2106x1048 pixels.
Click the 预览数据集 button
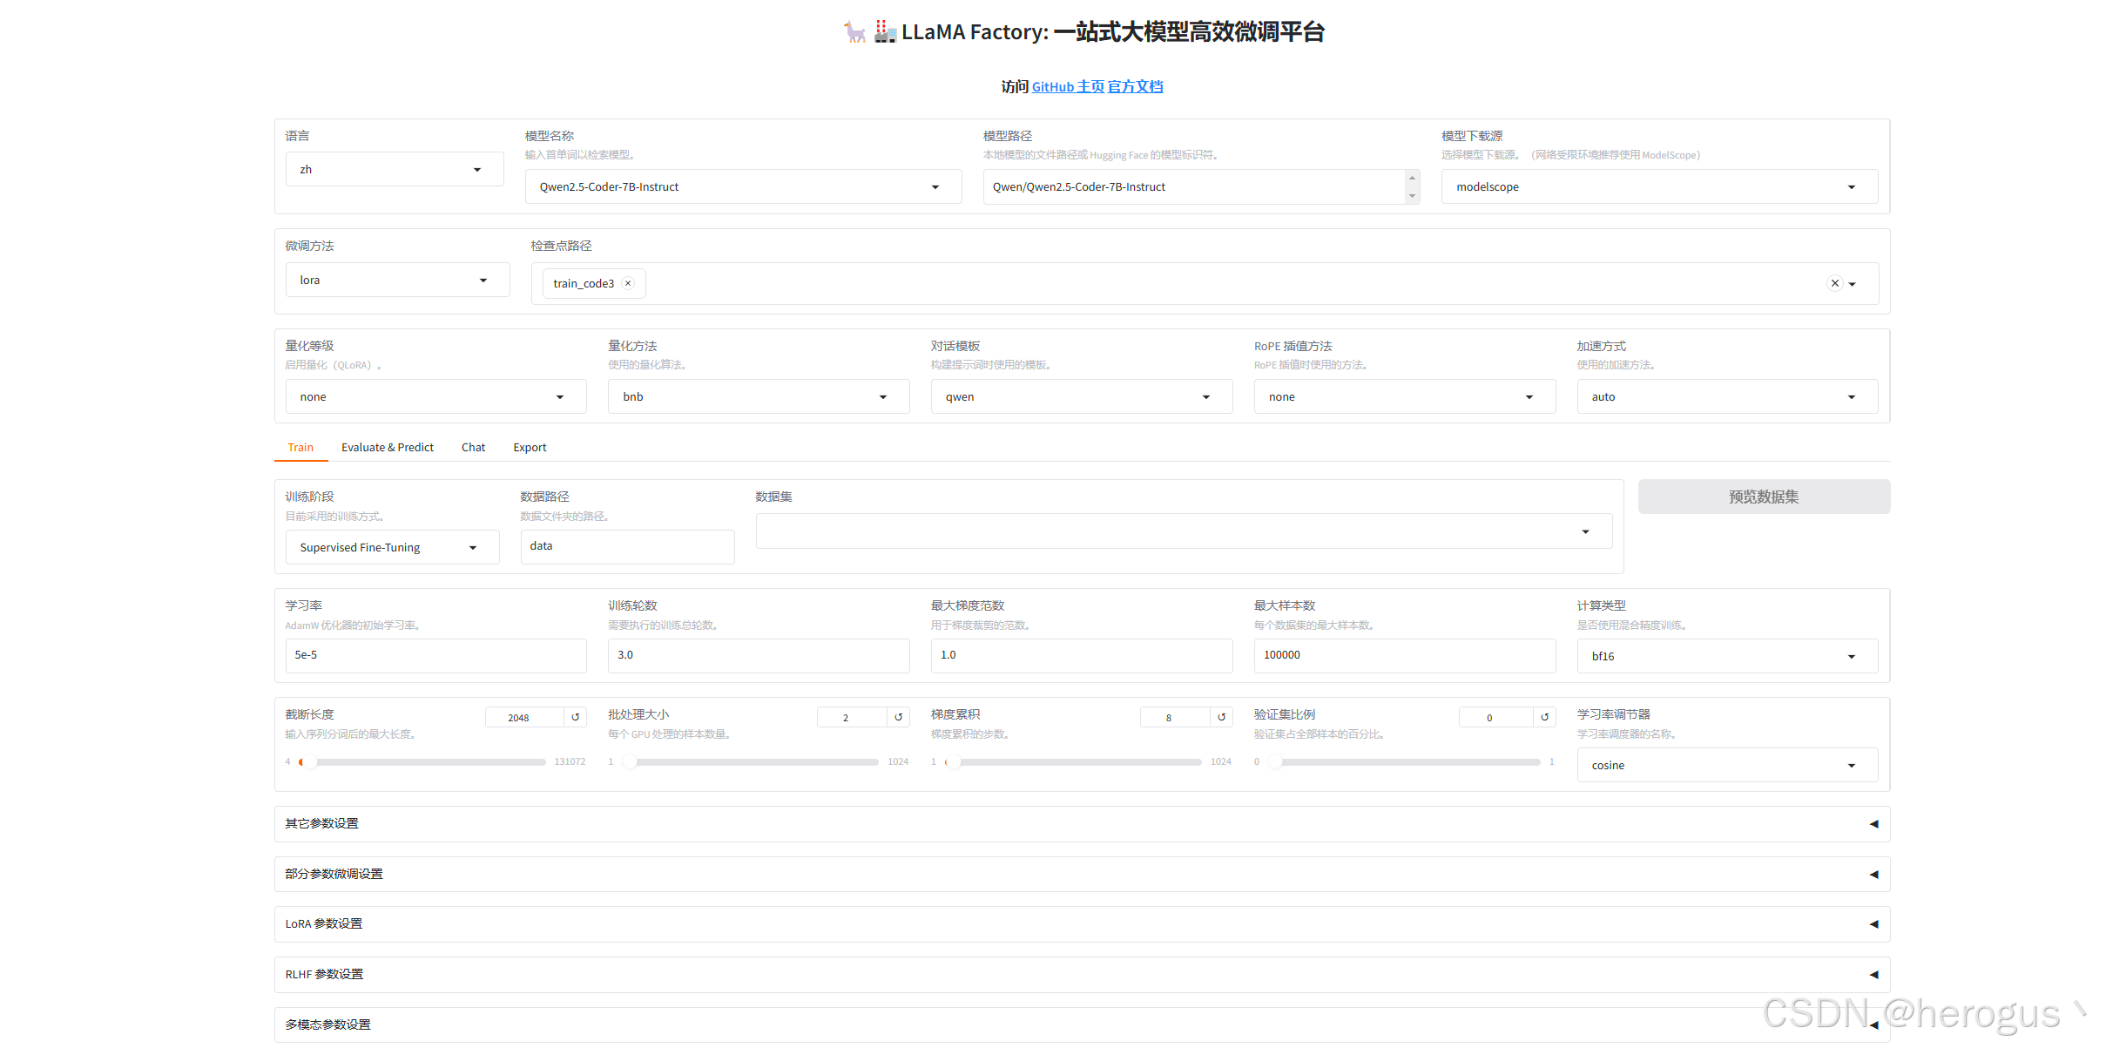1763,497
